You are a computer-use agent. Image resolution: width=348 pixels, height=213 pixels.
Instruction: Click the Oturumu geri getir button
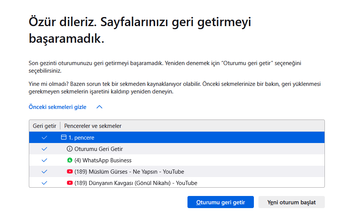(x=220, y=202)
